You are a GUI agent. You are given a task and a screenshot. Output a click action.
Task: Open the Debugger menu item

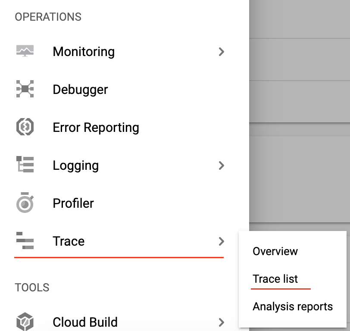[80, 90]
